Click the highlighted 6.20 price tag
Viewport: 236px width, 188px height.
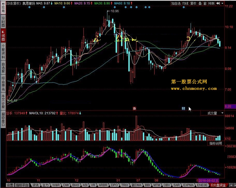230,106
